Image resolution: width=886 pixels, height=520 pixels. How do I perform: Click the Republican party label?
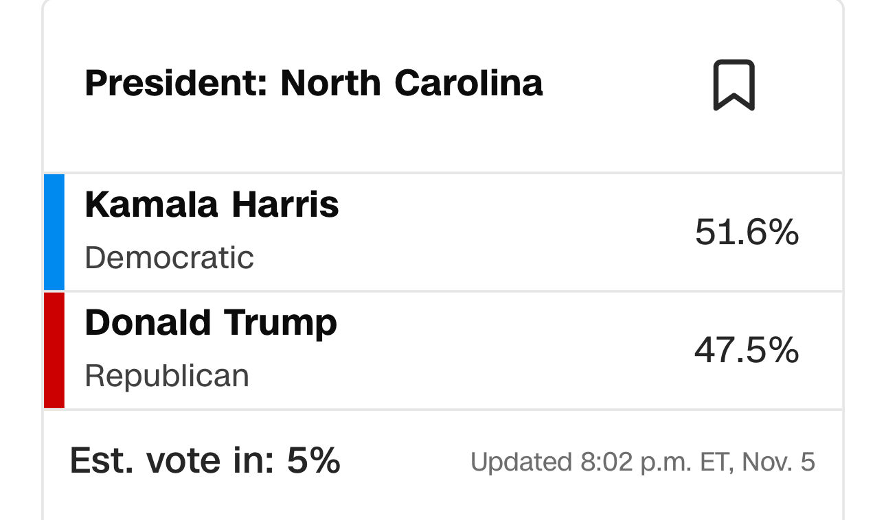click(x=167, y=376)
